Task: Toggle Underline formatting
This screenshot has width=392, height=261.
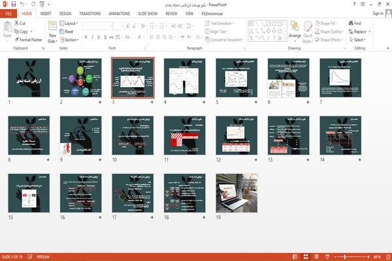Action: 99,37
